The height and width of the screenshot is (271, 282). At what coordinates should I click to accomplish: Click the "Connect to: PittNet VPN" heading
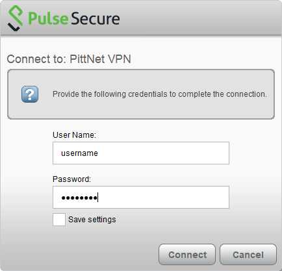pyautogui.click(x=69, y=59)
